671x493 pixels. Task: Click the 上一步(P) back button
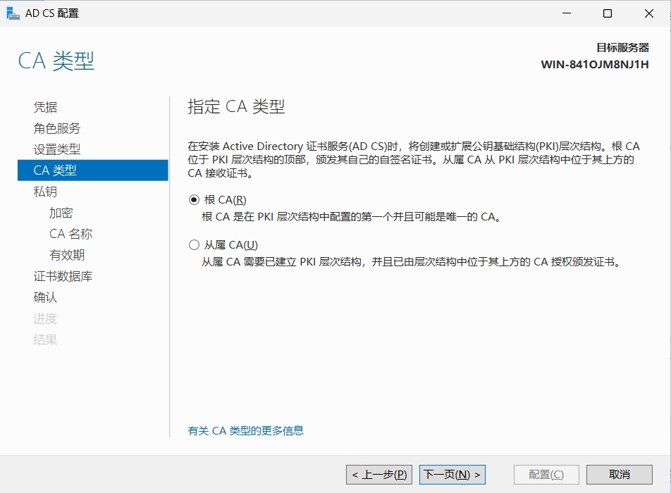coord(379,475)
